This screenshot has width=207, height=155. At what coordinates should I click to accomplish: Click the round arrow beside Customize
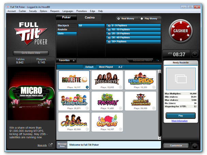[x=195, y=146]
